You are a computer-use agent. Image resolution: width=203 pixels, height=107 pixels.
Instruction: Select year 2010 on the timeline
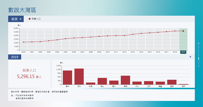point(108,52)
